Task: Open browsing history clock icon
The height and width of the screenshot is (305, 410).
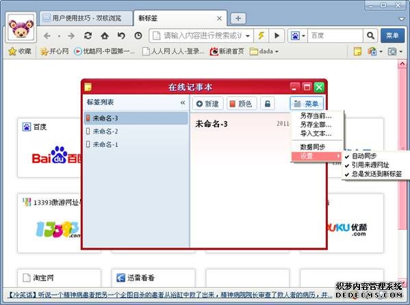Action: 138,36
